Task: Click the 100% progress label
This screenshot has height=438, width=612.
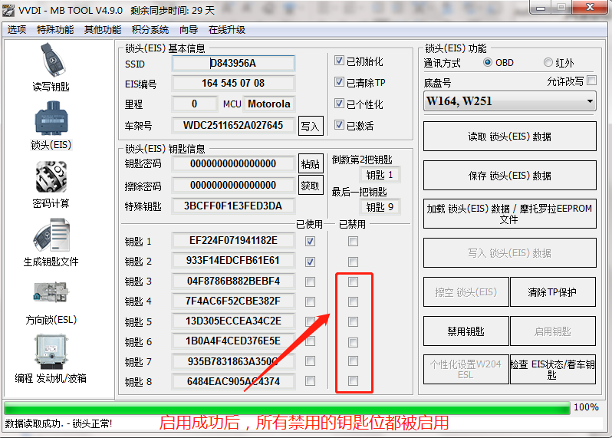Action: point(586,407)
